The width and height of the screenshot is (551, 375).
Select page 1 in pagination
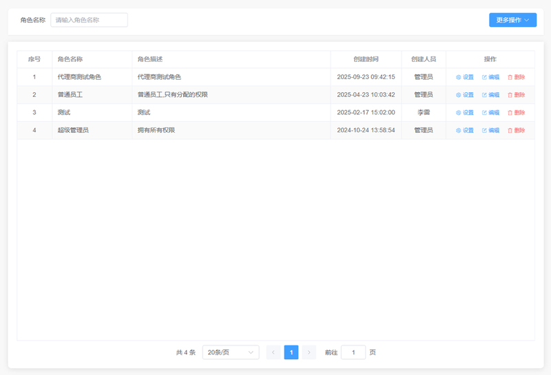(x=291, y=352)
